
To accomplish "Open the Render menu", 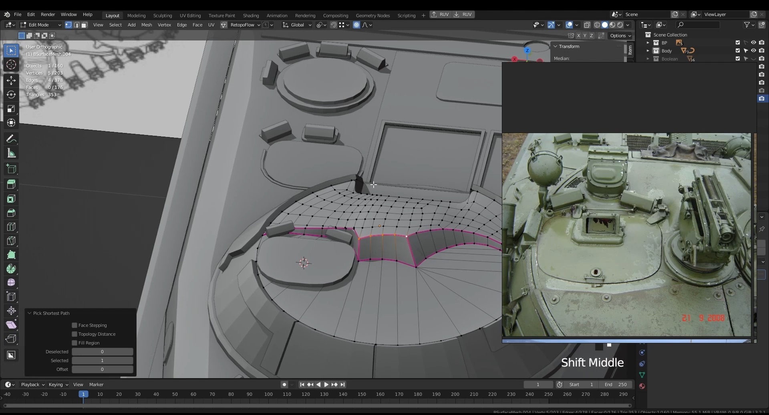I will [48, 14].
